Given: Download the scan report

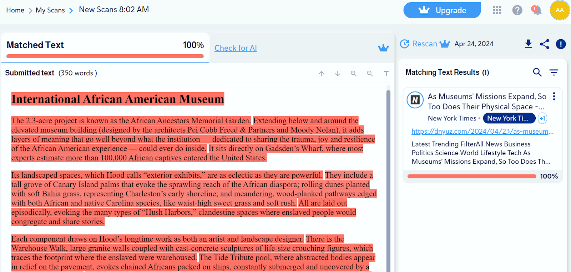Looking at the screenshot, I should 529,44.
